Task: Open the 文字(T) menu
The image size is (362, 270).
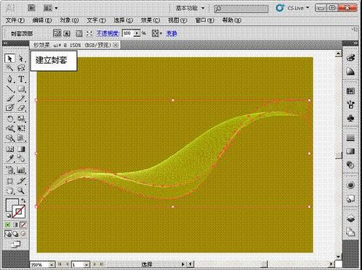Action: [x=96, y=20]
